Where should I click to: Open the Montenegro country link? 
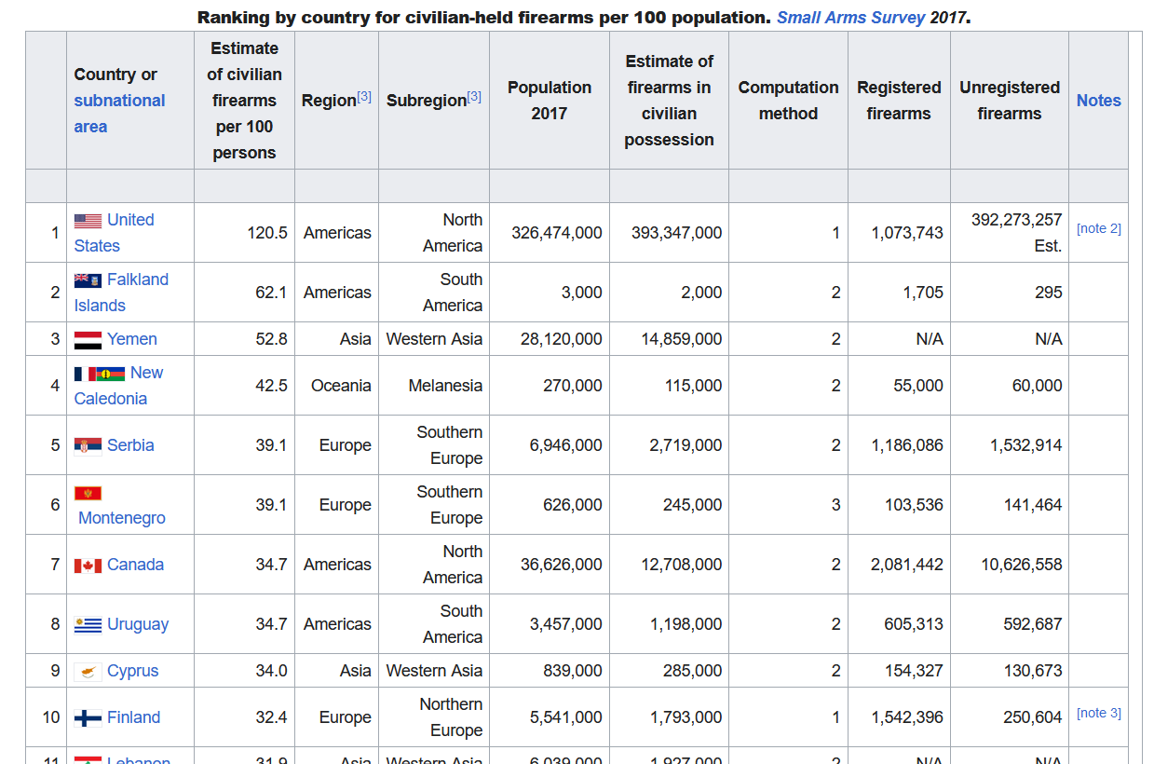pos(122,518)
